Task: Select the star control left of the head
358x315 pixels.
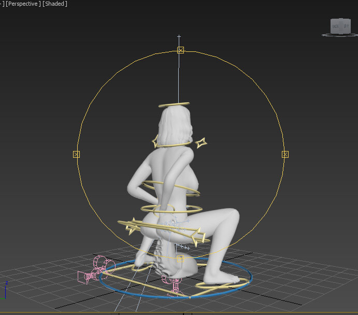Action: click(155, 141)
